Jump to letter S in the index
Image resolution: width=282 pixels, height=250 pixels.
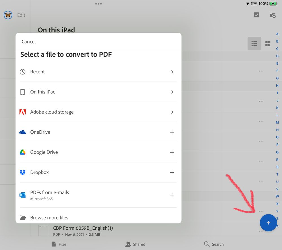tap(277, 167)
